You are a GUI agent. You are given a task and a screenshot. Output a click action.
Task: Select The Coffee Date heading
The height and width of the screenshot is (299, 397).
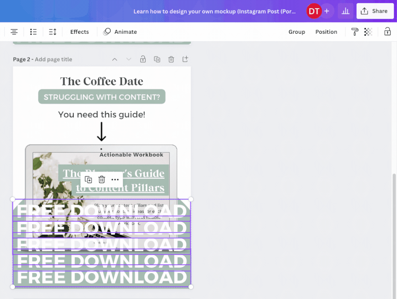pos(102,81)
